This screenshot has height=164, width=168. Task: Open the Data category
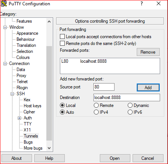click(21, 70)
